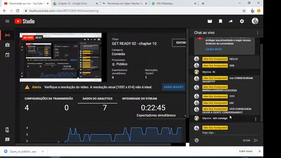Open the INTEGRIDADE DO STREAM tab
Image resolution: width=281 pixels, height=158 pixels.
pyautogui.click(x=140, y=98)
